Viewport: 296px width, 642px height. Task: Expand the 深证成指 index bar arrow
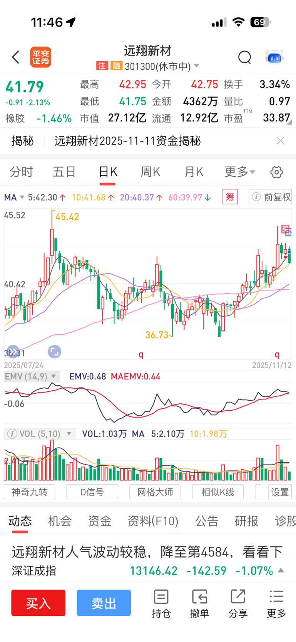[281, 570]
